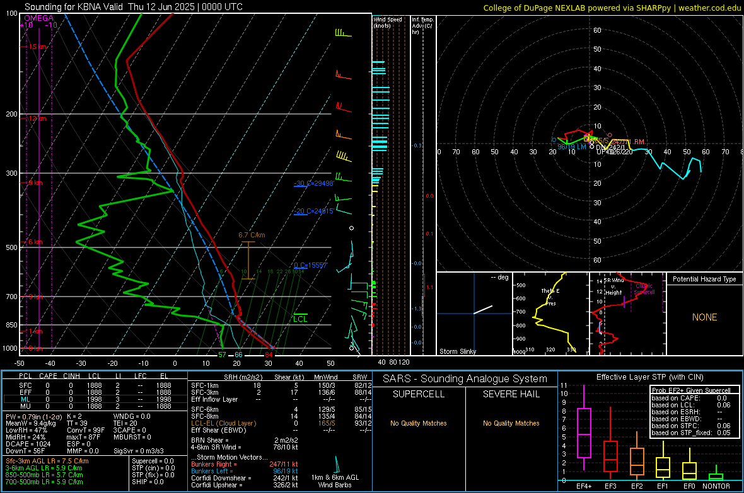Image resolution: width=744 pixels, height=493 pixels.
Task: Click the '1km & 6km AGL Wind Barbs' caption
Action: [335, 481]
